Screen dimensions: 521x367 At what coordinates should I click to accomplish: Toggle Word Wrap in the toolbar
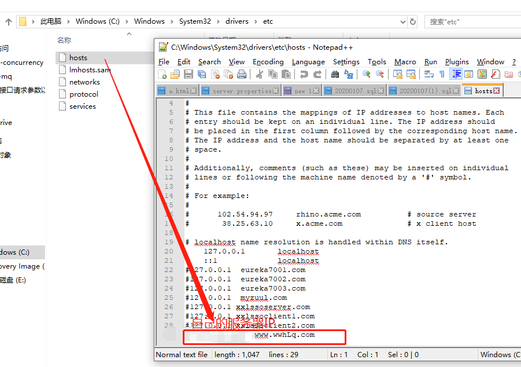coord(429,74)
